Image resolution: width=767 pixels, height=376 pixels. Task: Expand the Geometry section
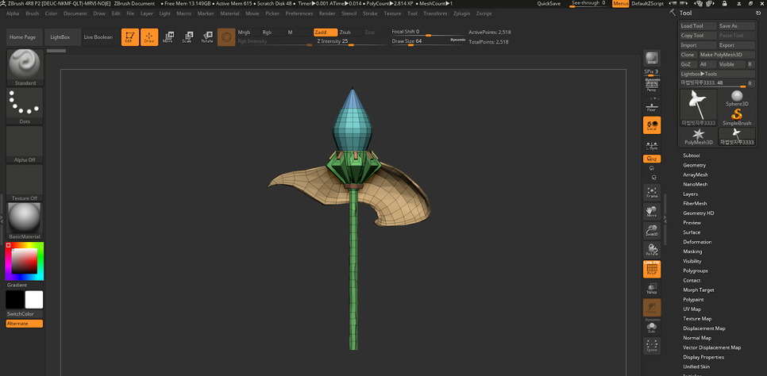tap(694, 165)
